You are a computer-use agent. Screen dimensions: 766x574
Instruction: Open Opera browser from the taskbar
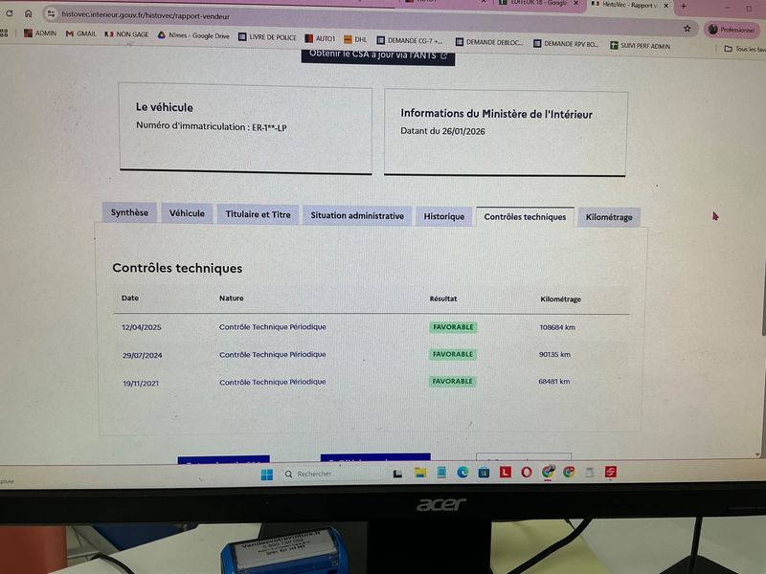click(x=526, y=472)
